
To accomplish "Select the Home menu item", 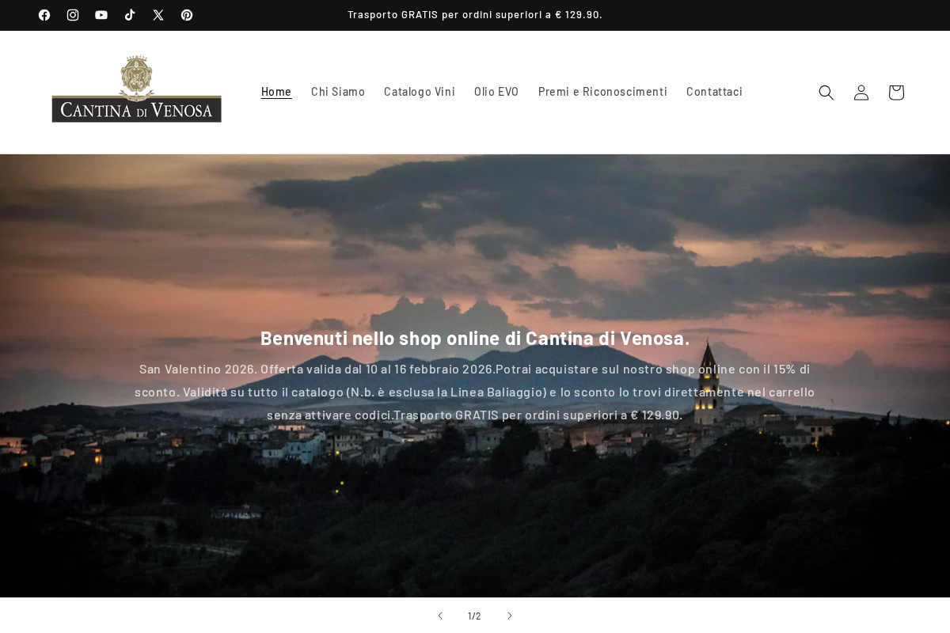I will pyautogui.click(x=276, y=92).
